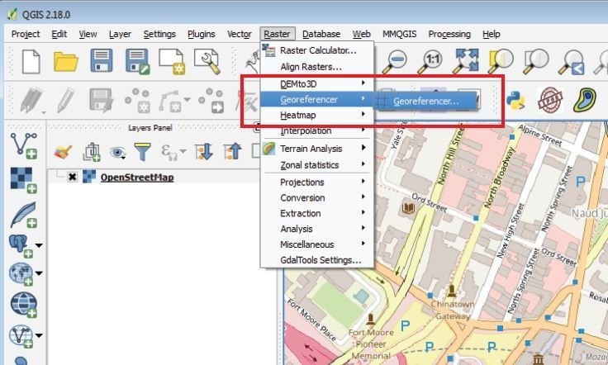
Task: Open dropdown arrow next to PostGIS elephant icon
Action: tap(39, 245)
